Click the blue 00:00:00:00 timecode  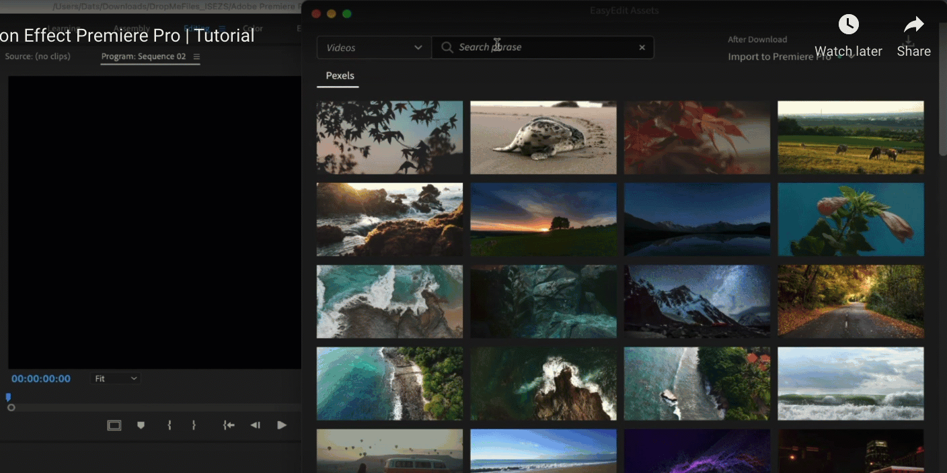(41, 379)
